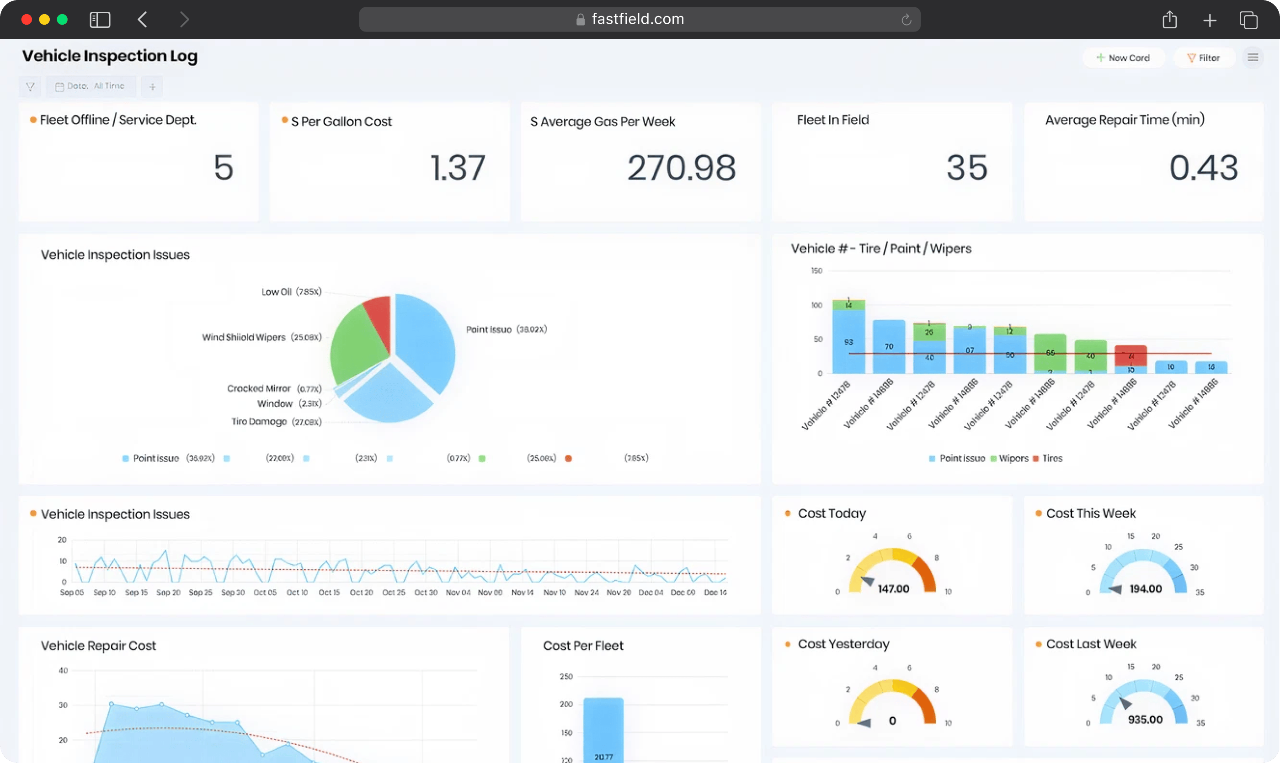Click the Cost This Week gauge value 194.00
The width and height of the screenshot is (1280, 763).
[1145, 589]
